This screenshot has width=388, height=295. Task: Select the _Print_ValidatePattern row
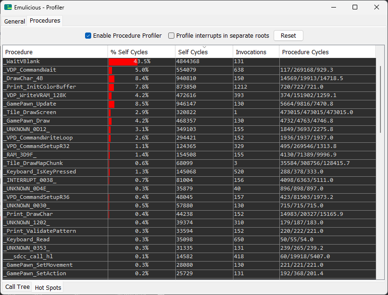[x=190, y=231]
